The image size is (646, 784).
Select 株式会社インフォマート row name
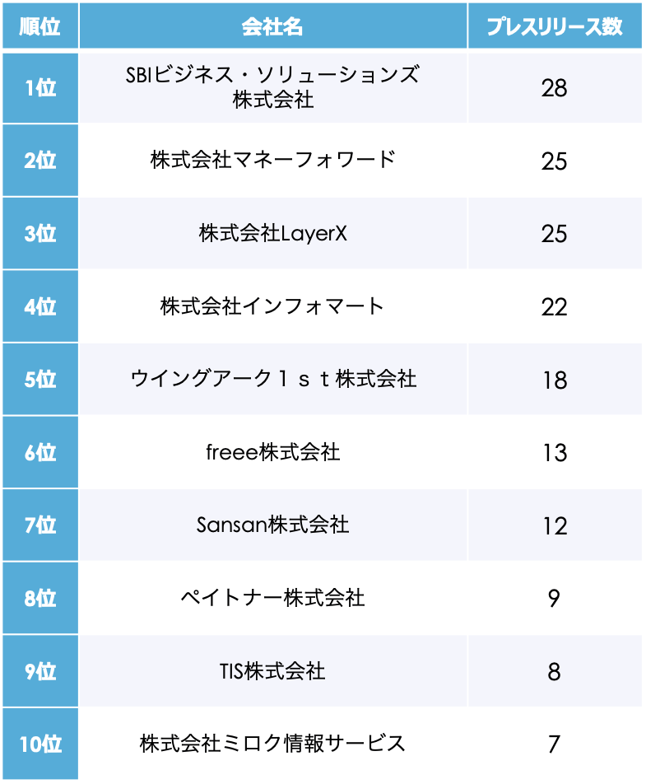[272, 306]
